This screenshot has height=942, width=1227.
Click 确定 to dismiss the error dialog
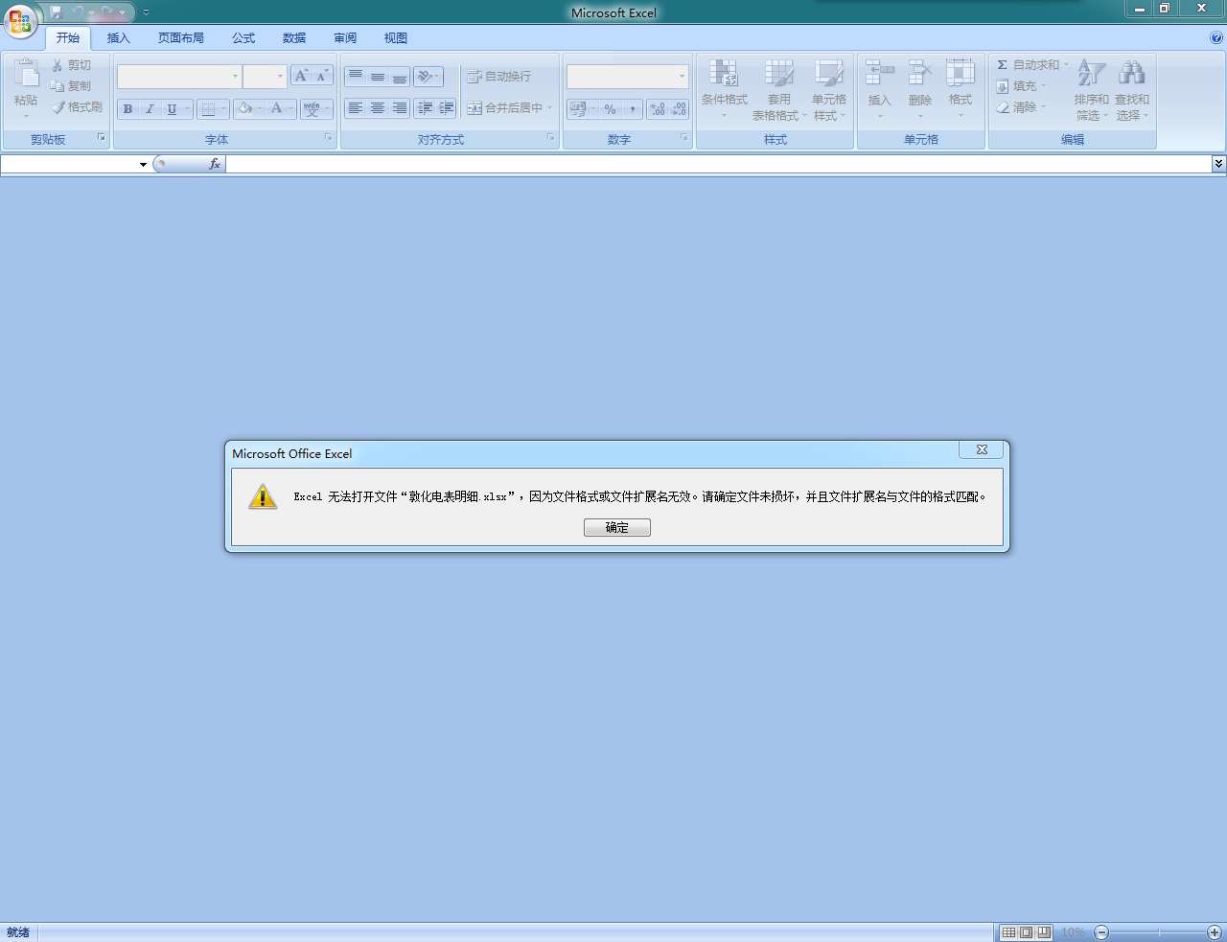[617, 528]
